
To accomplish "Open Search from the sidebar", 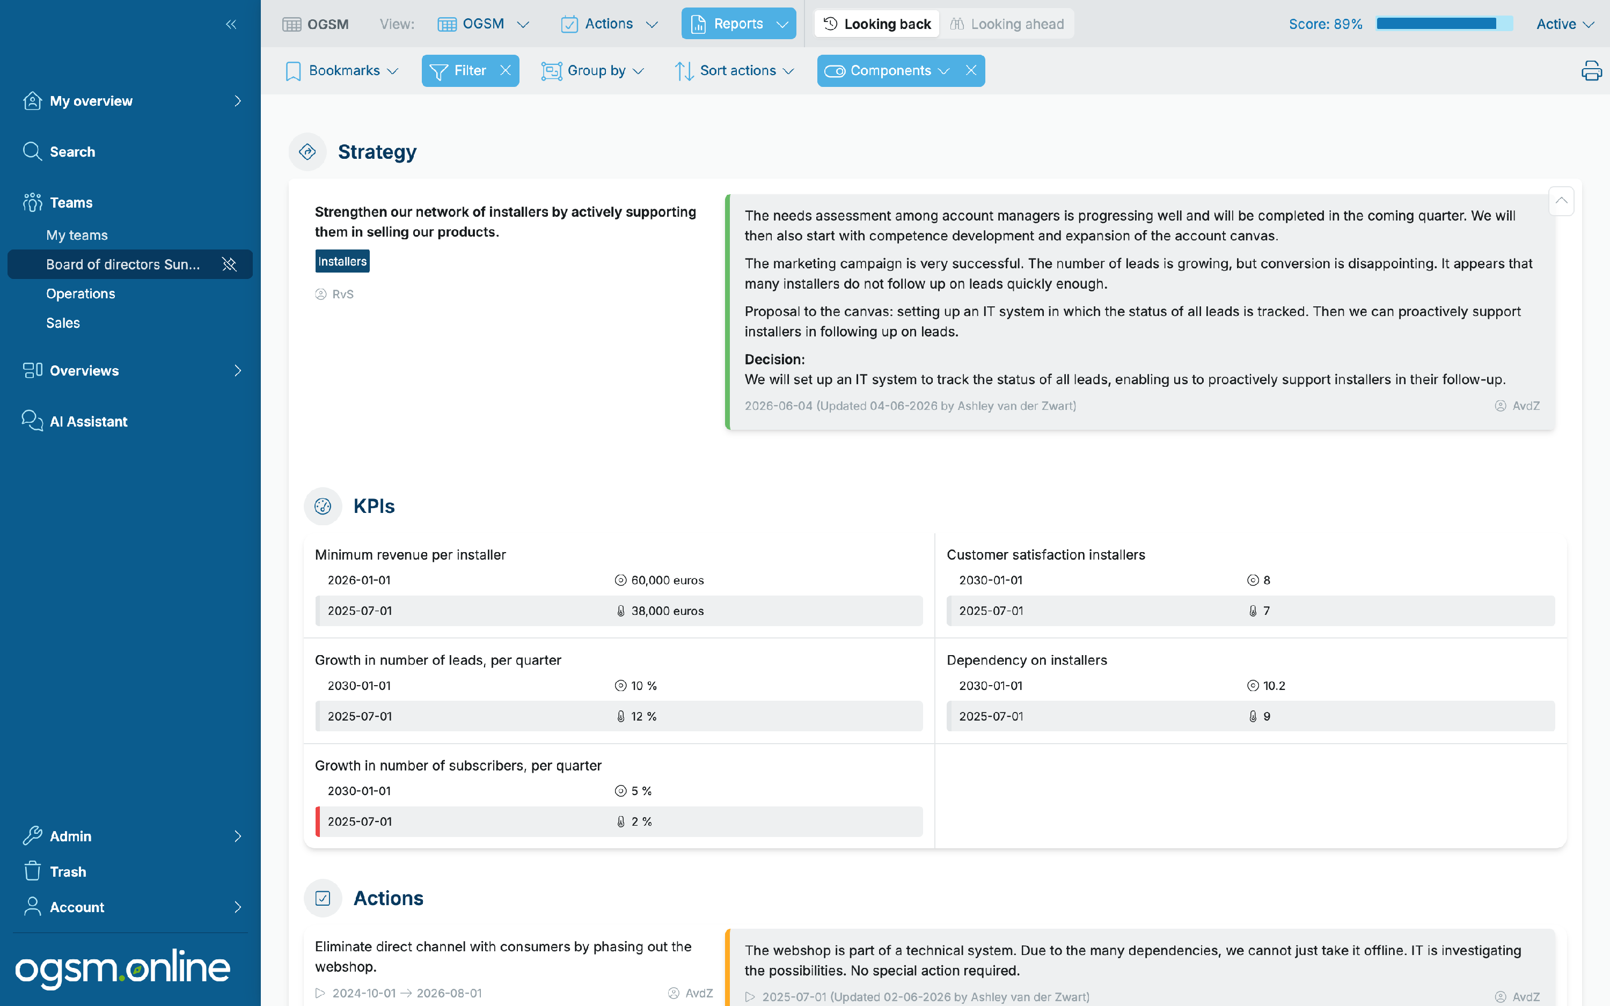I will pyautogui.click(x=72, y=152).
